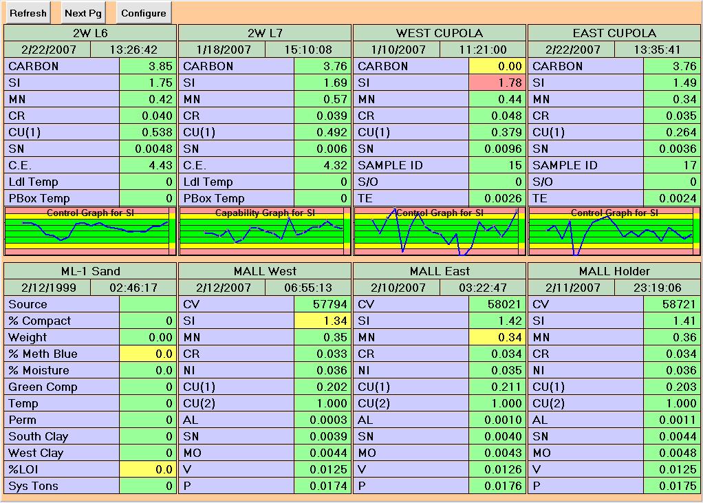Click MALL West P value 0.0174
This screenshot has height=503, width=703.
pos(323,486)
